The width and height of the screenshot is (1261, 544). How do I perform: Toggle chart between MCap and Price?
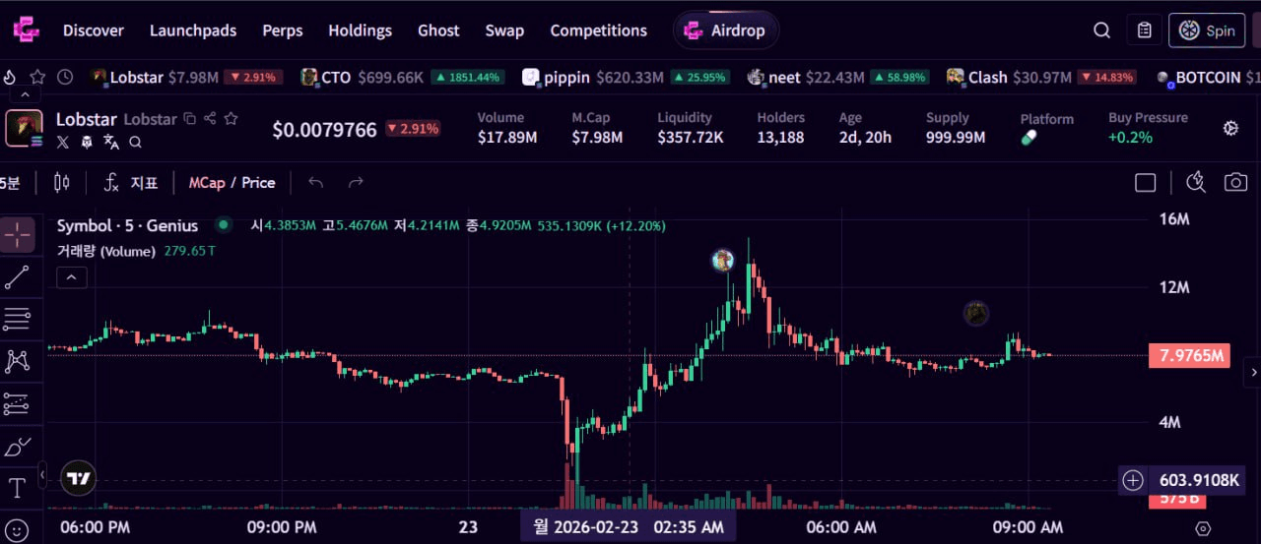coord(232,182)
